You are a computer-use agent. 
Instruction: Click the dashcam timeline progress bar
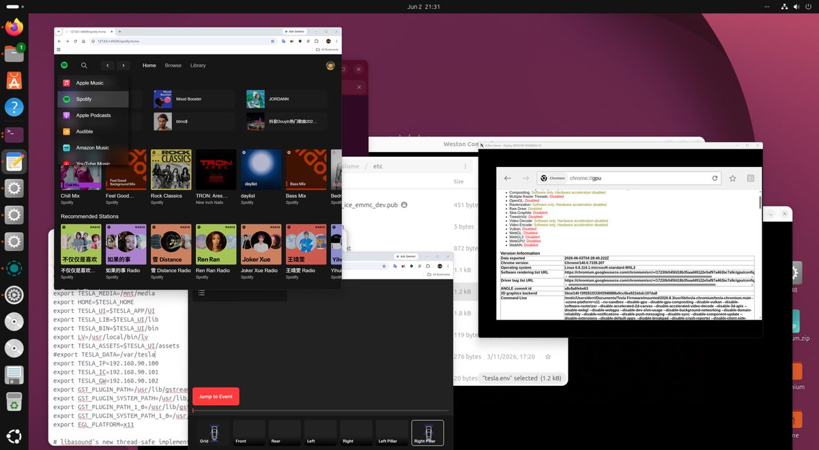pyautogui.click(x=321, y=410)
